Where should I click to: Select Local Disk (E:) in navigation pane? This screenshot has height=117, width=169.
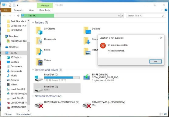pos(16,98)
